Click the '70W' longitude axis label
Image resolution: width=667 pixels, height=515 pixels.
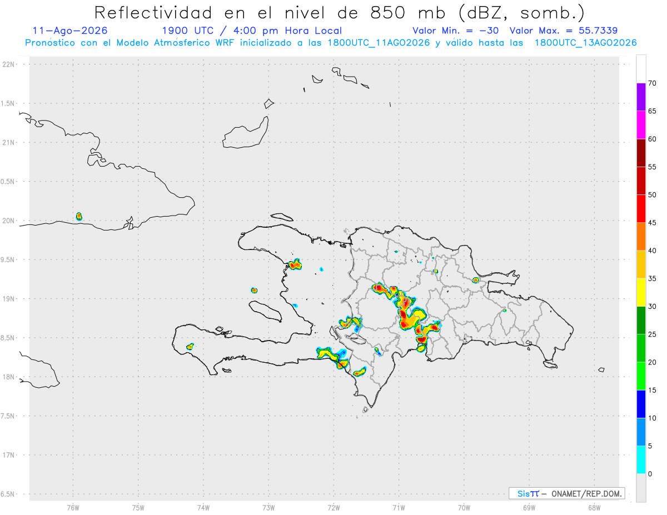coord(464,507)
